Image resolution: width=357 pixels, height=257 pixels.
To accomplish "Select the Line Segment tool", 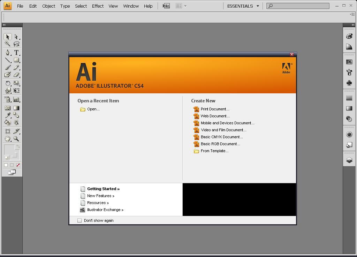I will 8,60.
